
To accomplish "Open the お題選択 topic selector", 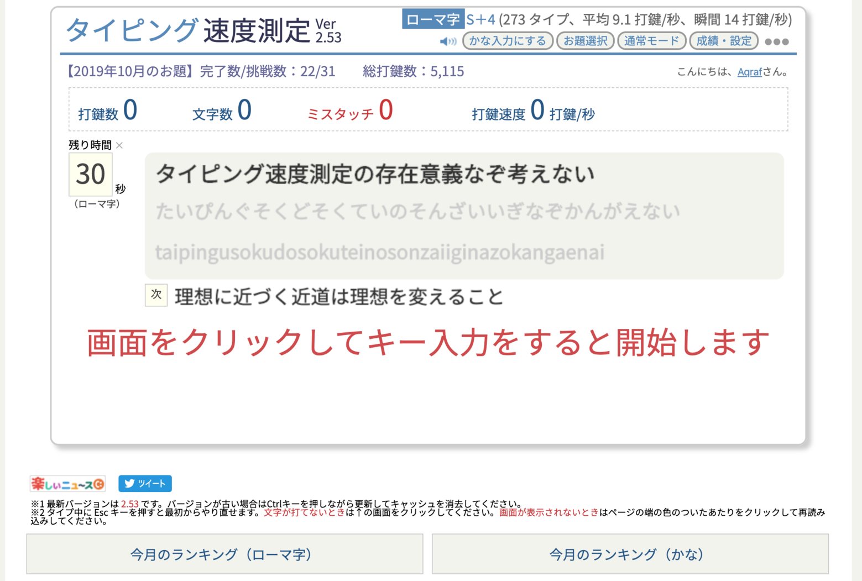I will 585,41.
